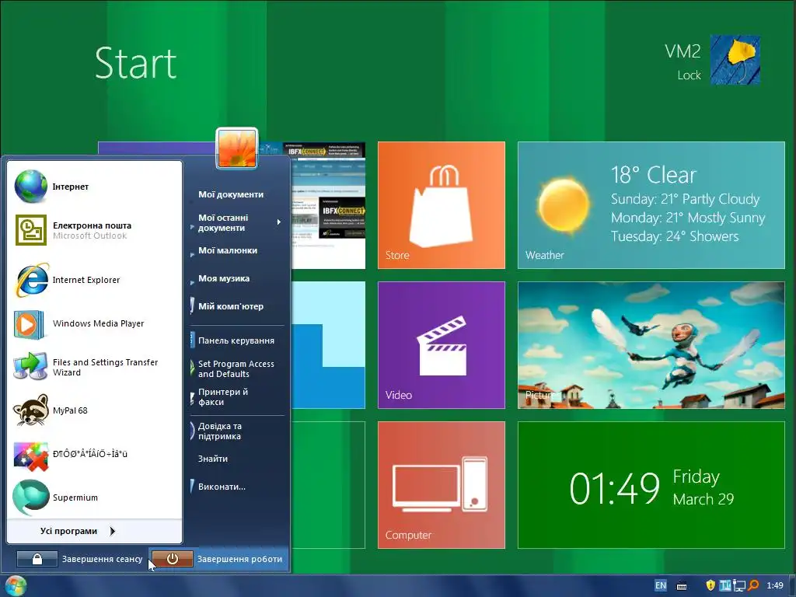Open the security shield tray icon

coord(710,585)
